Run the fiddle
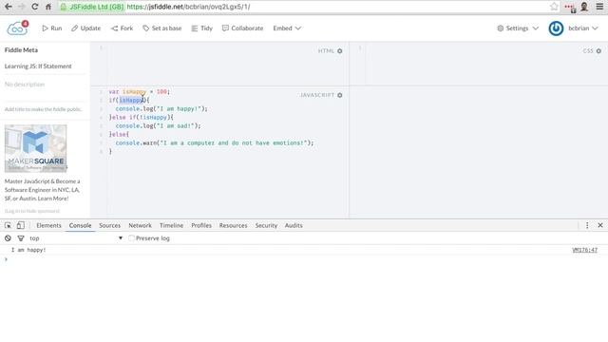The width and height of the screenshot is (608, 342). [x=52, y=28]
